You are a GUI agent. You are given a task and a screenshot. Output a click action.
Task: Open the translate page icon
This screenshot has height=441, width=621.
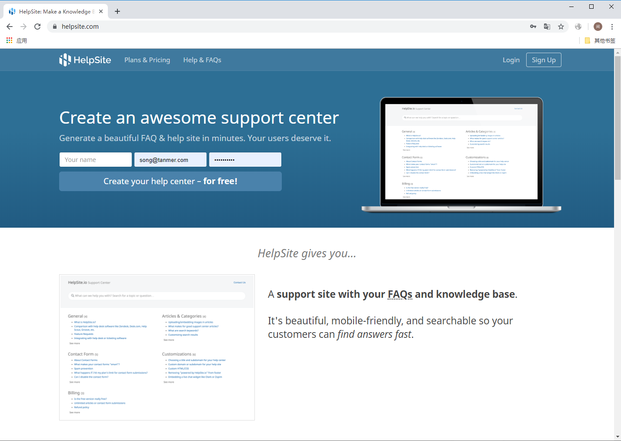(547, 27)
